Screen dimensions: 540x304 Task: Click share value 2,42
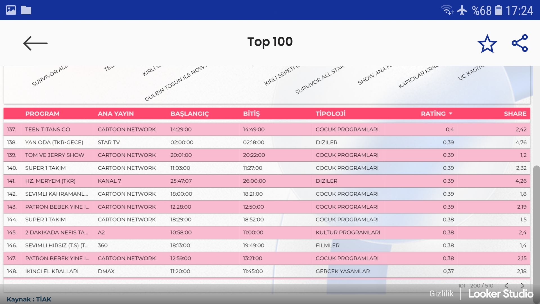pyautogui.click(x=521, y=129)
